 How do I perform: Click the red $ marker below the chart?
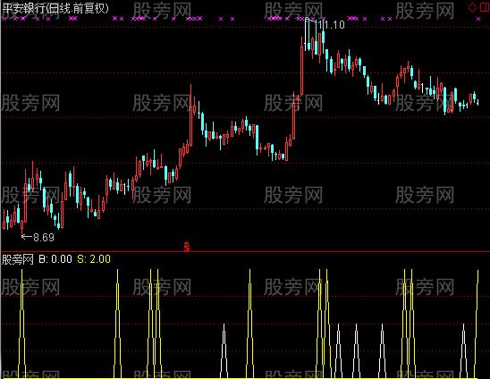coord(187,247)
